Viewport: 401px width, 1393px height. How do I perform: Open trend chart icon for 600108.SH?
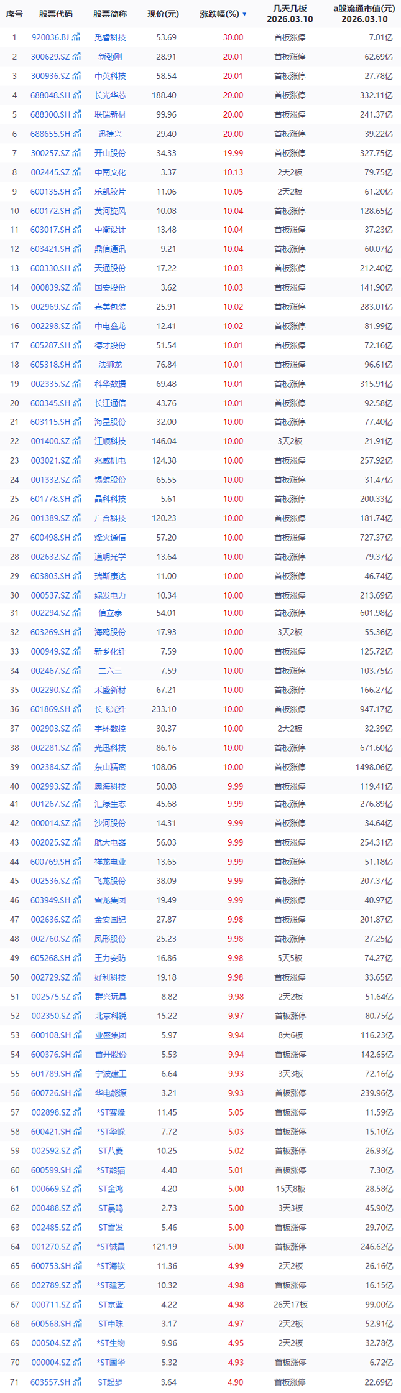(x=76, y=1035)
